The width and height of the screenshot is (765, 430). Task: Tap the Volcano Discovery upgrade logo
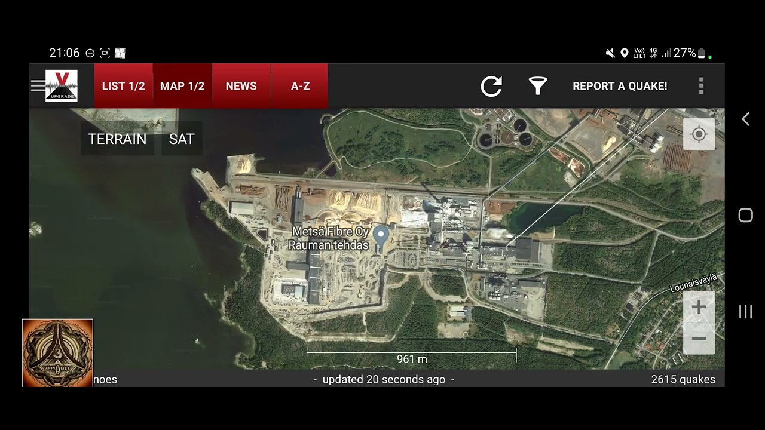(x=62, y=86)
